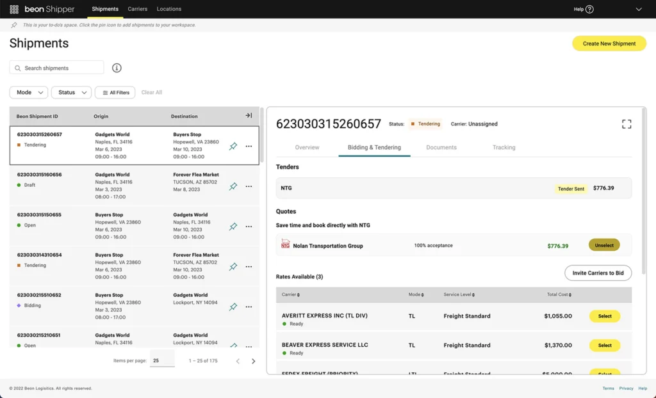Click the beon Shipper logo
The image size is (656, 398).
pyautogui.click(x=49, y=9)
